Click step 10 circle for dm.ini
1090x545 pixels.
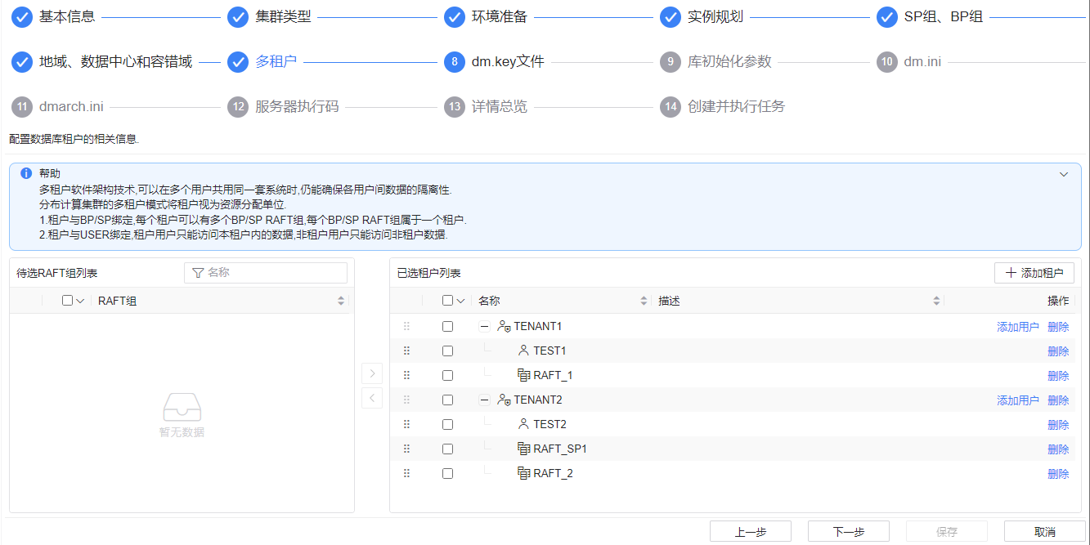tap(887, 61)
